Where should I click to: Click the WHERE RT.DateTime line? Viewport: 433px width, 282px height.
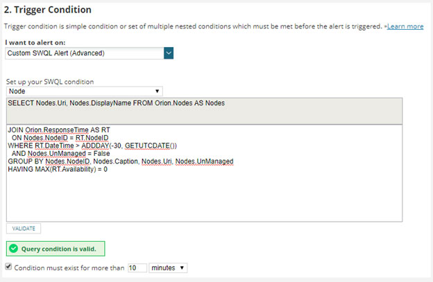92,146
